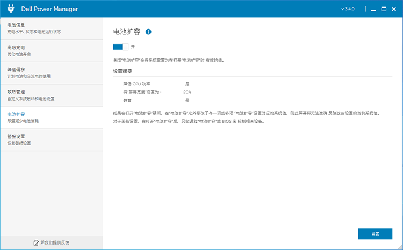
Task: Click the feedback pencil icon
Action: tap(36, 242)
